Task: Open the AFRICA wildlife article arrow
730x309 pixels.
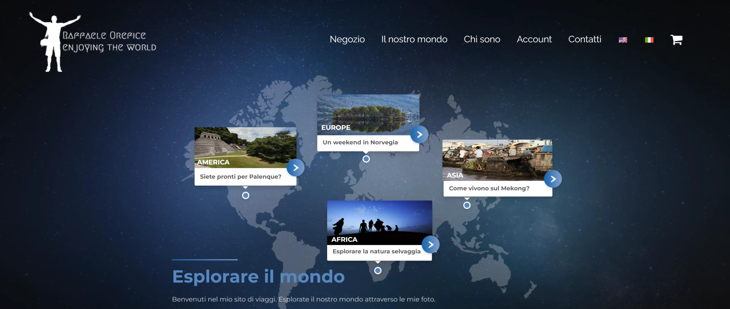Action: pos(431,244)
